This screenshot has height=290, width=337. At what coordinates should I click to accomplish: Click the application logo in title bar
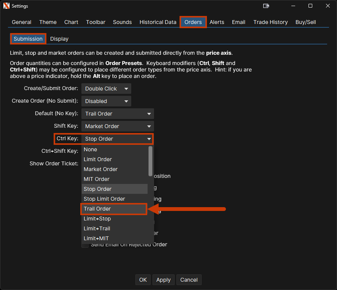[x=6, y=6]
